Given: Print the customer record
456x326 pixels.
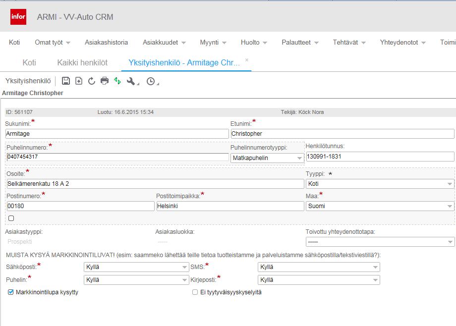Looking at the screenshot, I should click(105, 81).
